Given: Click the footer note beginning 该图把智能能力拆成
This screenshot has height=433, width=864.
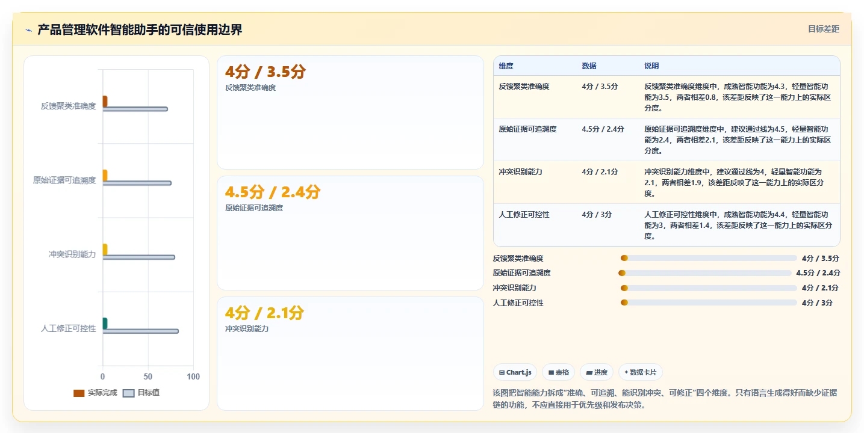Looking at the screenshot, I should pos(665,399).
